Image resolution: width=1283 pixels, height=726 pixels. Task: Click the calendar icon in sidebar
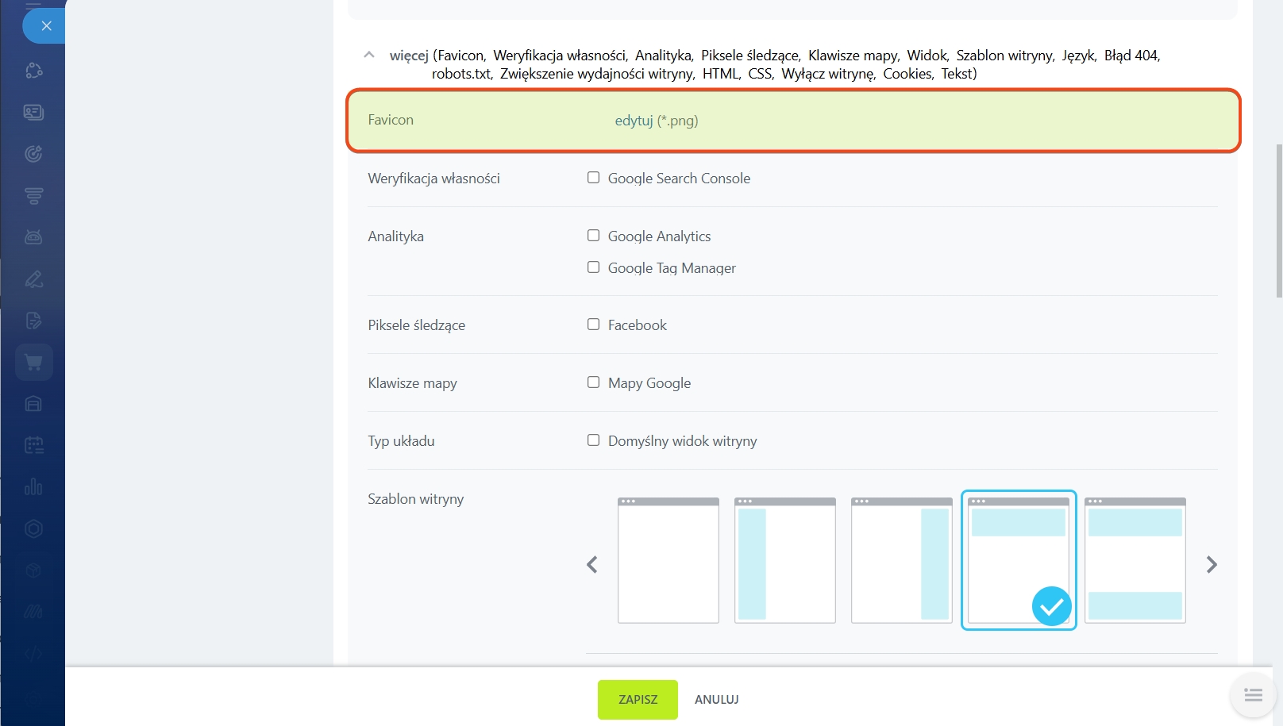(x=33, y=446)
